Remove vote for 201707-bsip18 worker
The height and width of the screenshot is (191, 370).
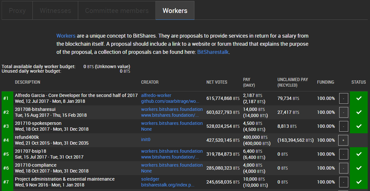tap(344, 154)
